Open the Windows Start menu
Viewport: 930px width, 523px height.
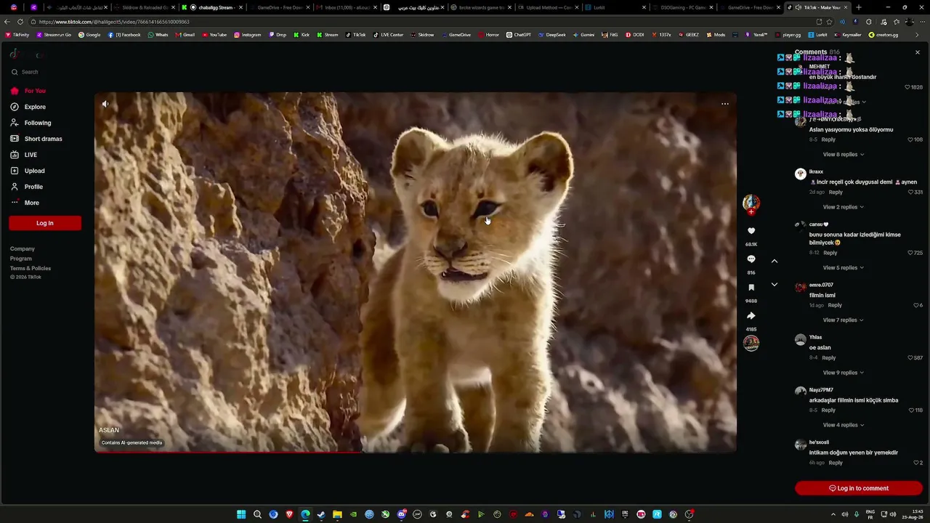click(241, 514)
